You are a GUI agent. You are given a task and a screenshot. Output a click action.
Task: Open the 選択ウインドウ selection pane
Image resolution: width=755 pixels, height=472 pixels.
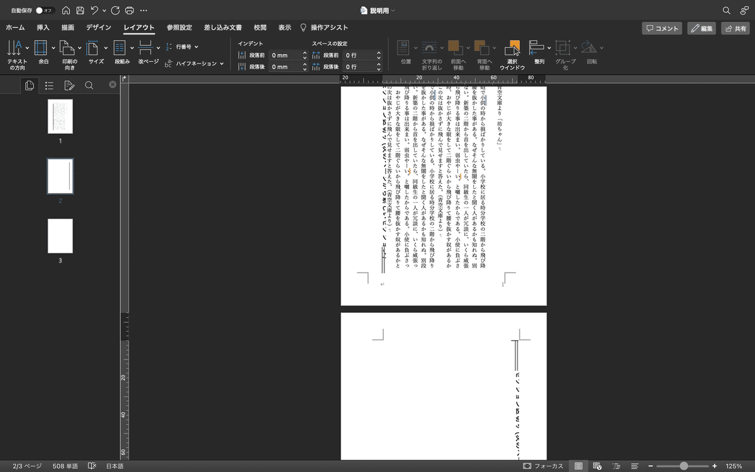512,55
